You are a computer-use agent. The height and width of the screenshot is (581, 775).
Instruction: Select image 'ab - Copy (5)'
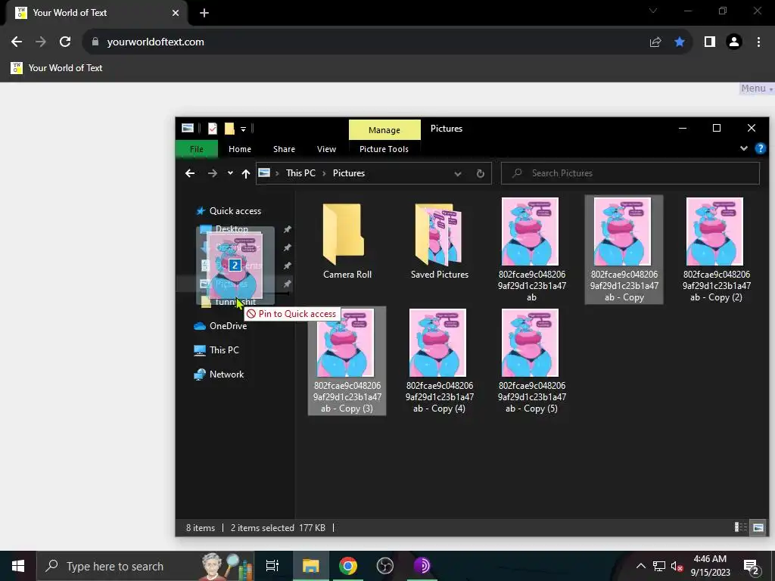tap(531, 361)
